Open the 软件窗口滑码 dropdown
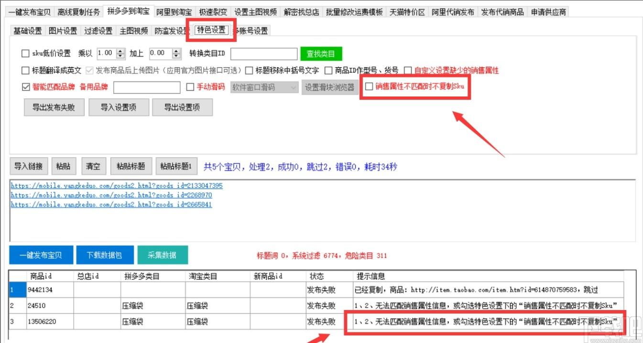 [x=264, y=87]
